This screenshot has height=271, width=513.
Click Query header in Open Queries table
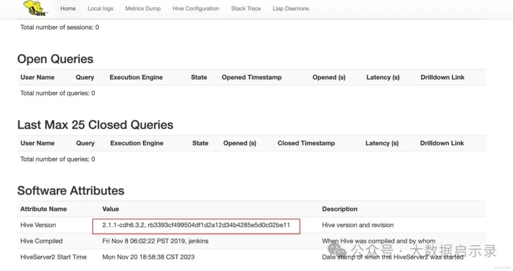pyautogui.click(x=85, y=77)
